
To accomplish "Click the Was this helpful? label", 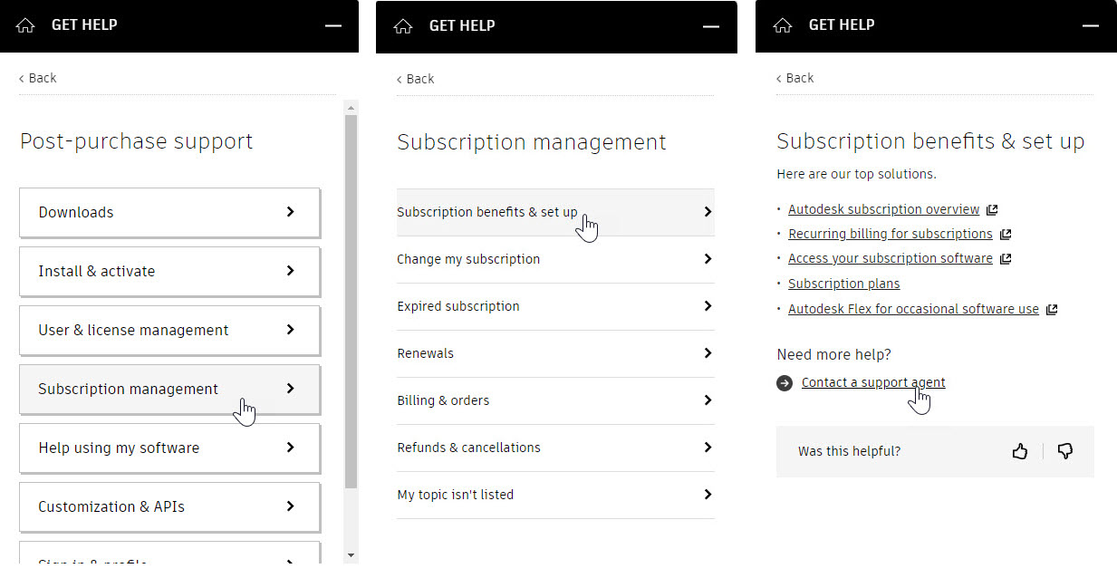I will tap(850, 451).
